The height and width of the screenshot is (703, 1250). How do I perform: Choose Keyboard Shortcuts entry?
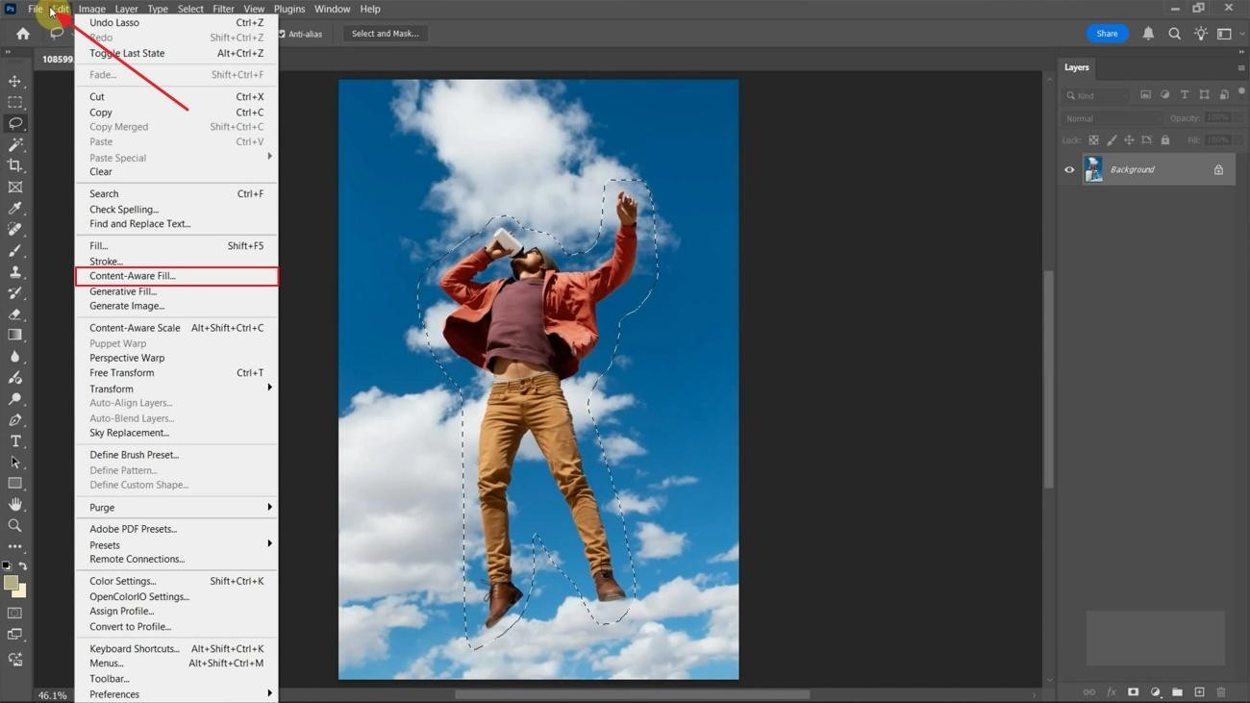[x=177, y=649]
